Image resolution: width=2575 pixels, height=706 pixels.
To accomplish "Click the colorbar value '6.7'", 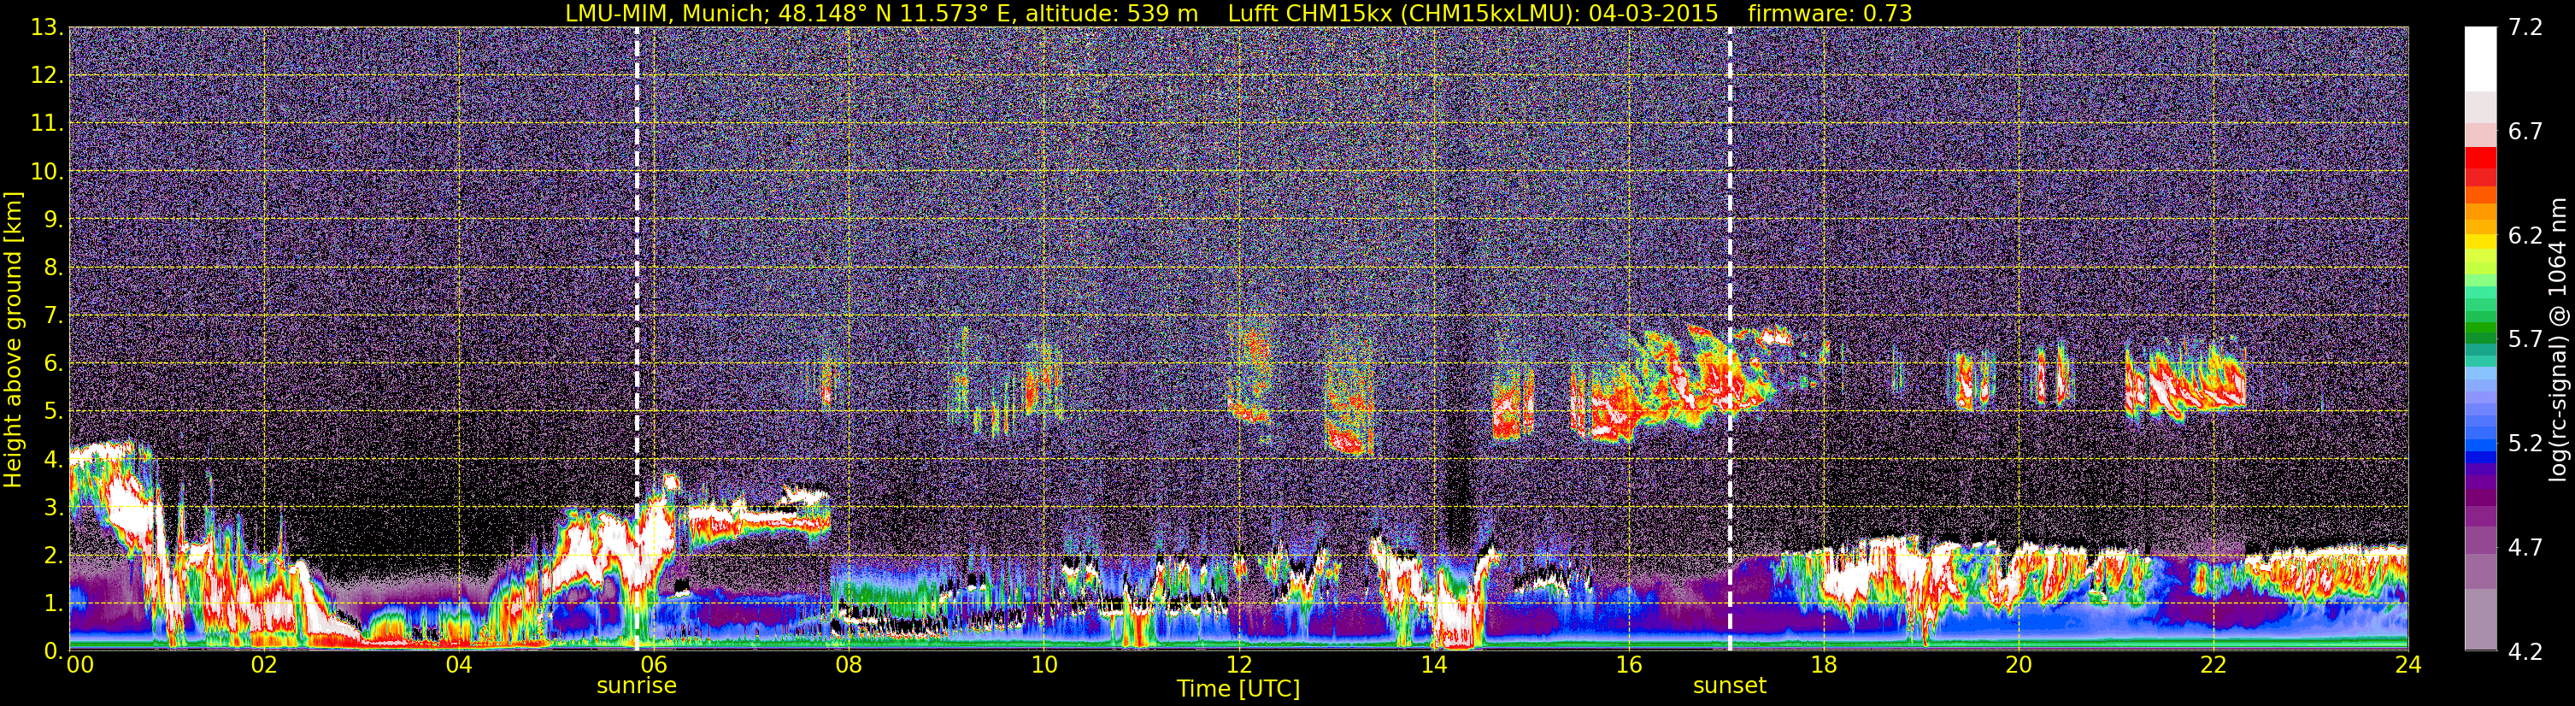I will click(x=2525, y=132).
